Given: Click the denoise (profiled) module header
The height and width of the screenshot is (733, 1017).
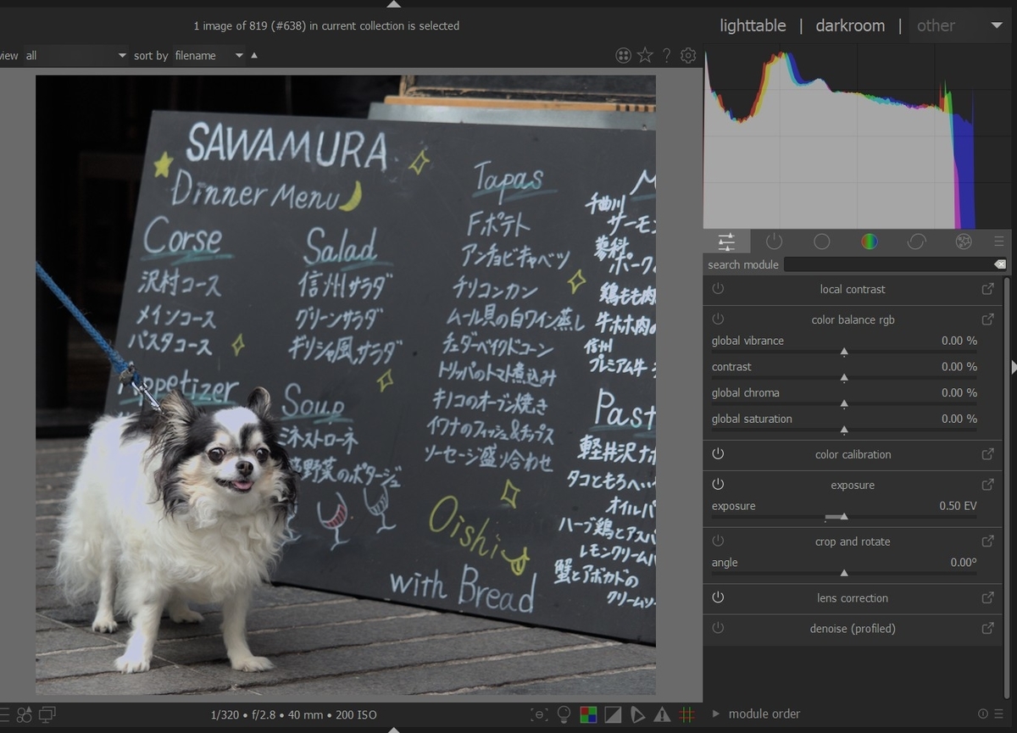Looking at the screenshot, I should [x=853, y=628].
